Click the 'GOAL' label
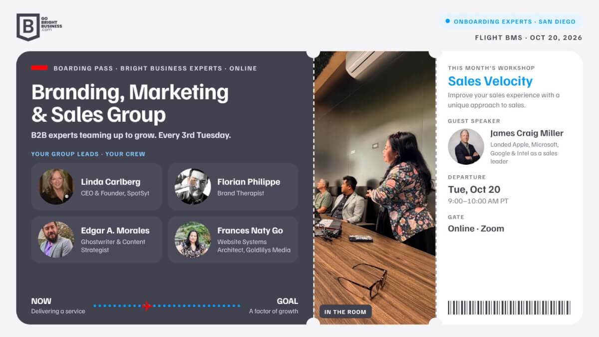The width and height of the screenshot is (599, 337). point(288,301)
